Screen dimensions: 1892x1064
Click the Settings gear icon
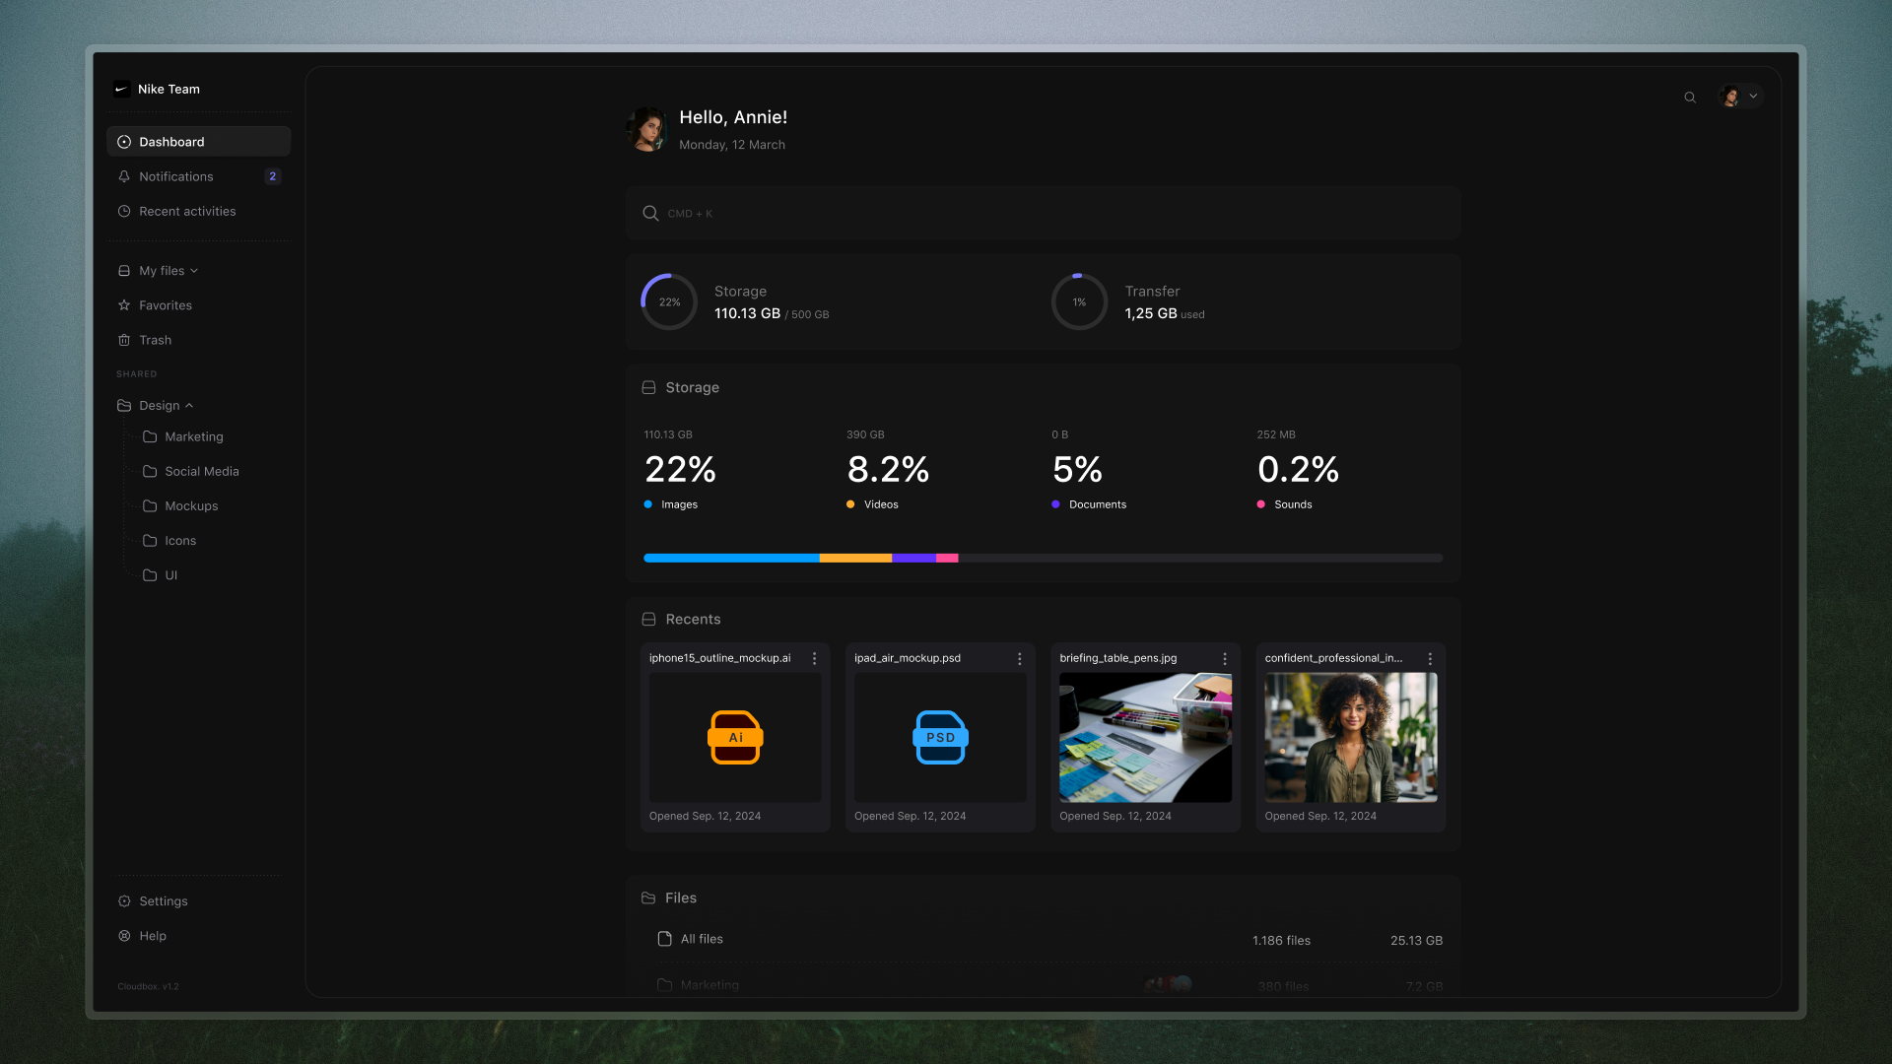123,900
